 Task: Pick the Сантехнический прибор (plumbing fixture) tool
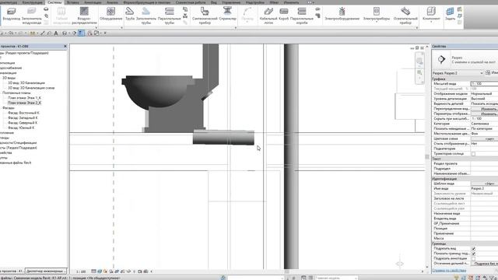coord(205,16)
